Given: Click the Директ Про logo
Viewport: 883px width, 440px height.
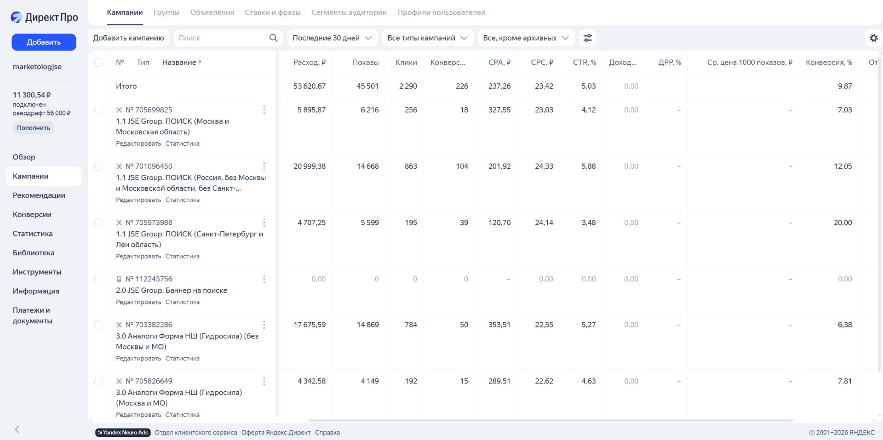Looking at the screenshot, I should (45, 17).
